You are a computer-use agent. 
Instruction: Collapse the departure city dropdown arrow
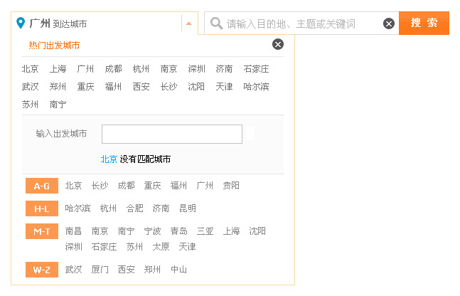coord(188,23)
